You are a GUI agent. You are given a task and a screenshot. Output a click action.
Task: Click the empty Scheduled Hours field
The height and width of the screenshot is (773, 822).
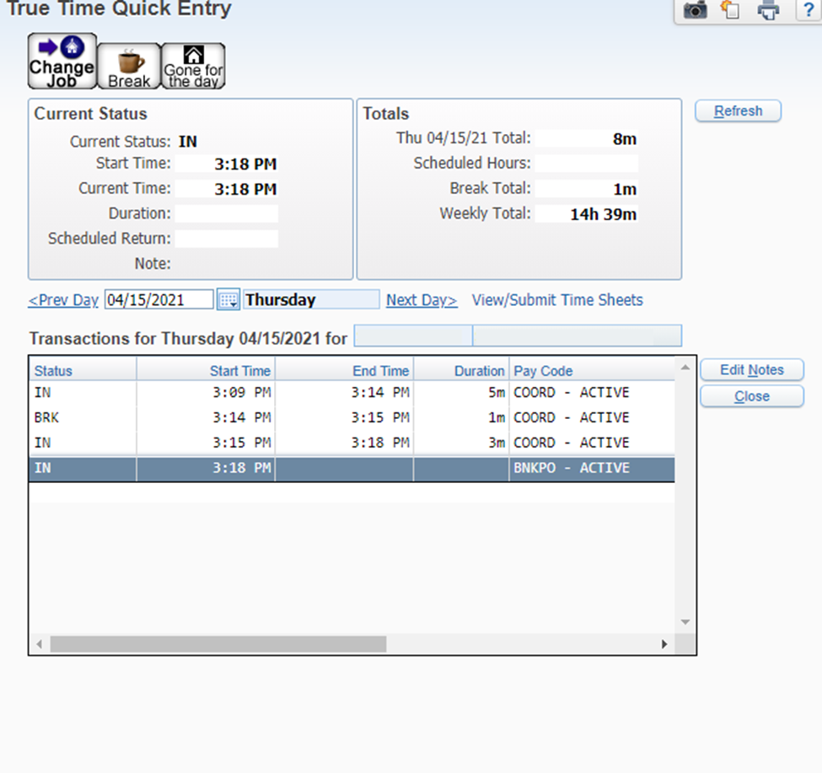(586, 164)
